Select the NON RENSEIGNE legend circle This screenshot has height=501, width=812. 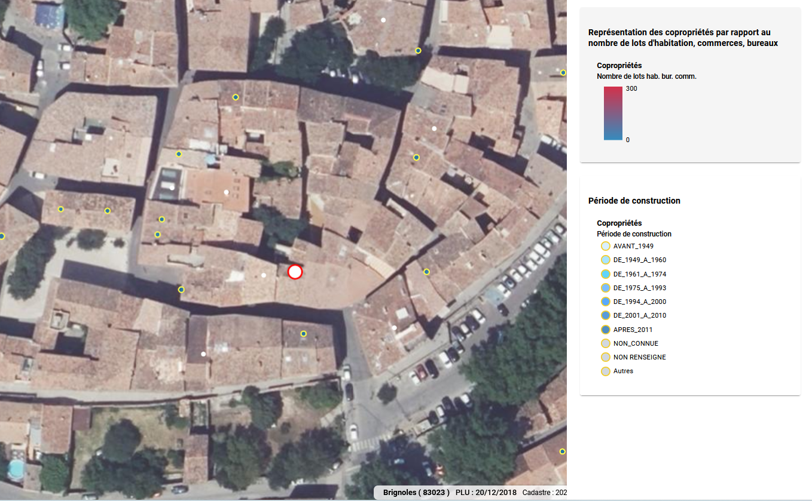point(605,357)
